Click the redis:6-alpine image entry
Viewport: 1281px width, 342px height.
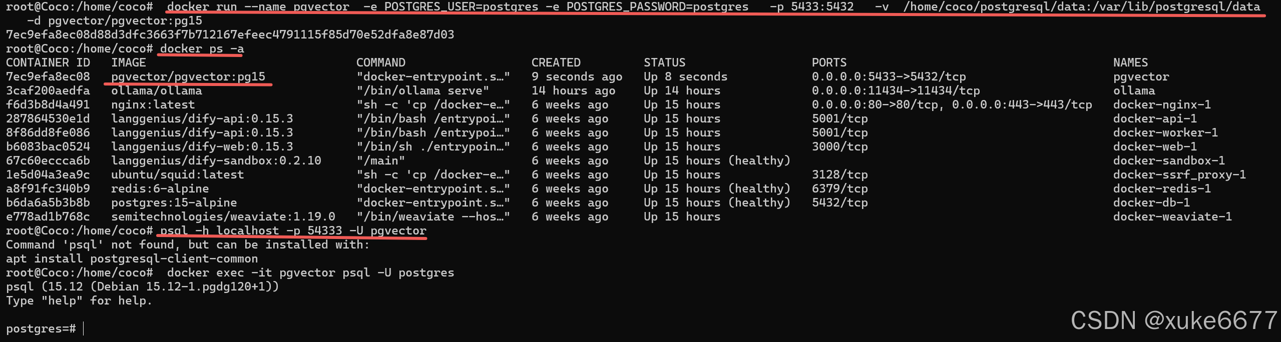tap(160, 188)
